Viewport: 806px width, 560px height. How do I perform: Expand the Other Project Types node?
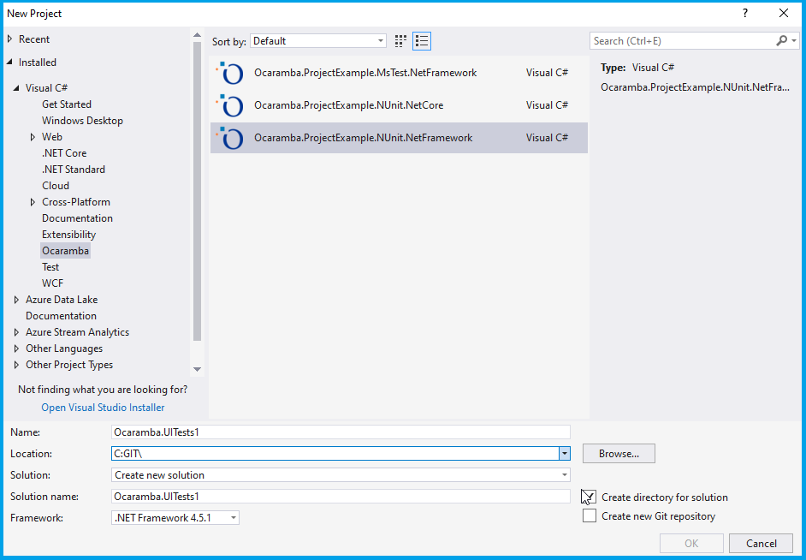pyautogui.click(x=16, y=365)
